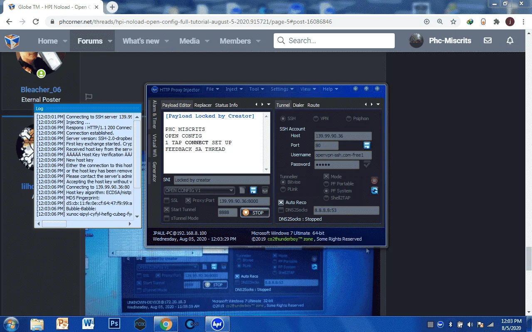Click the blue save icon beside the Port field
The width and height of the screenshot is (532, 332).
coord(366,145)
